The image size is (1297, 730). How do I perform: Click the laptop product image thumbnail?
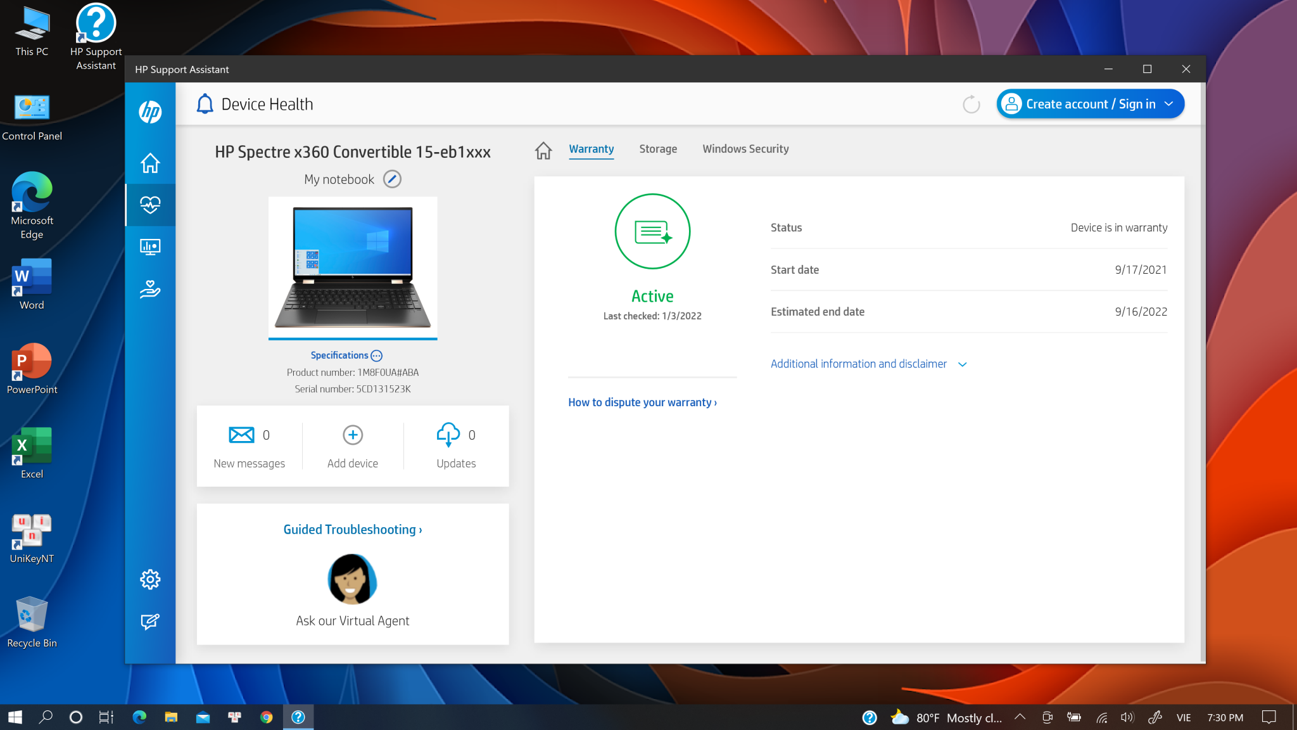coord(352,267)
